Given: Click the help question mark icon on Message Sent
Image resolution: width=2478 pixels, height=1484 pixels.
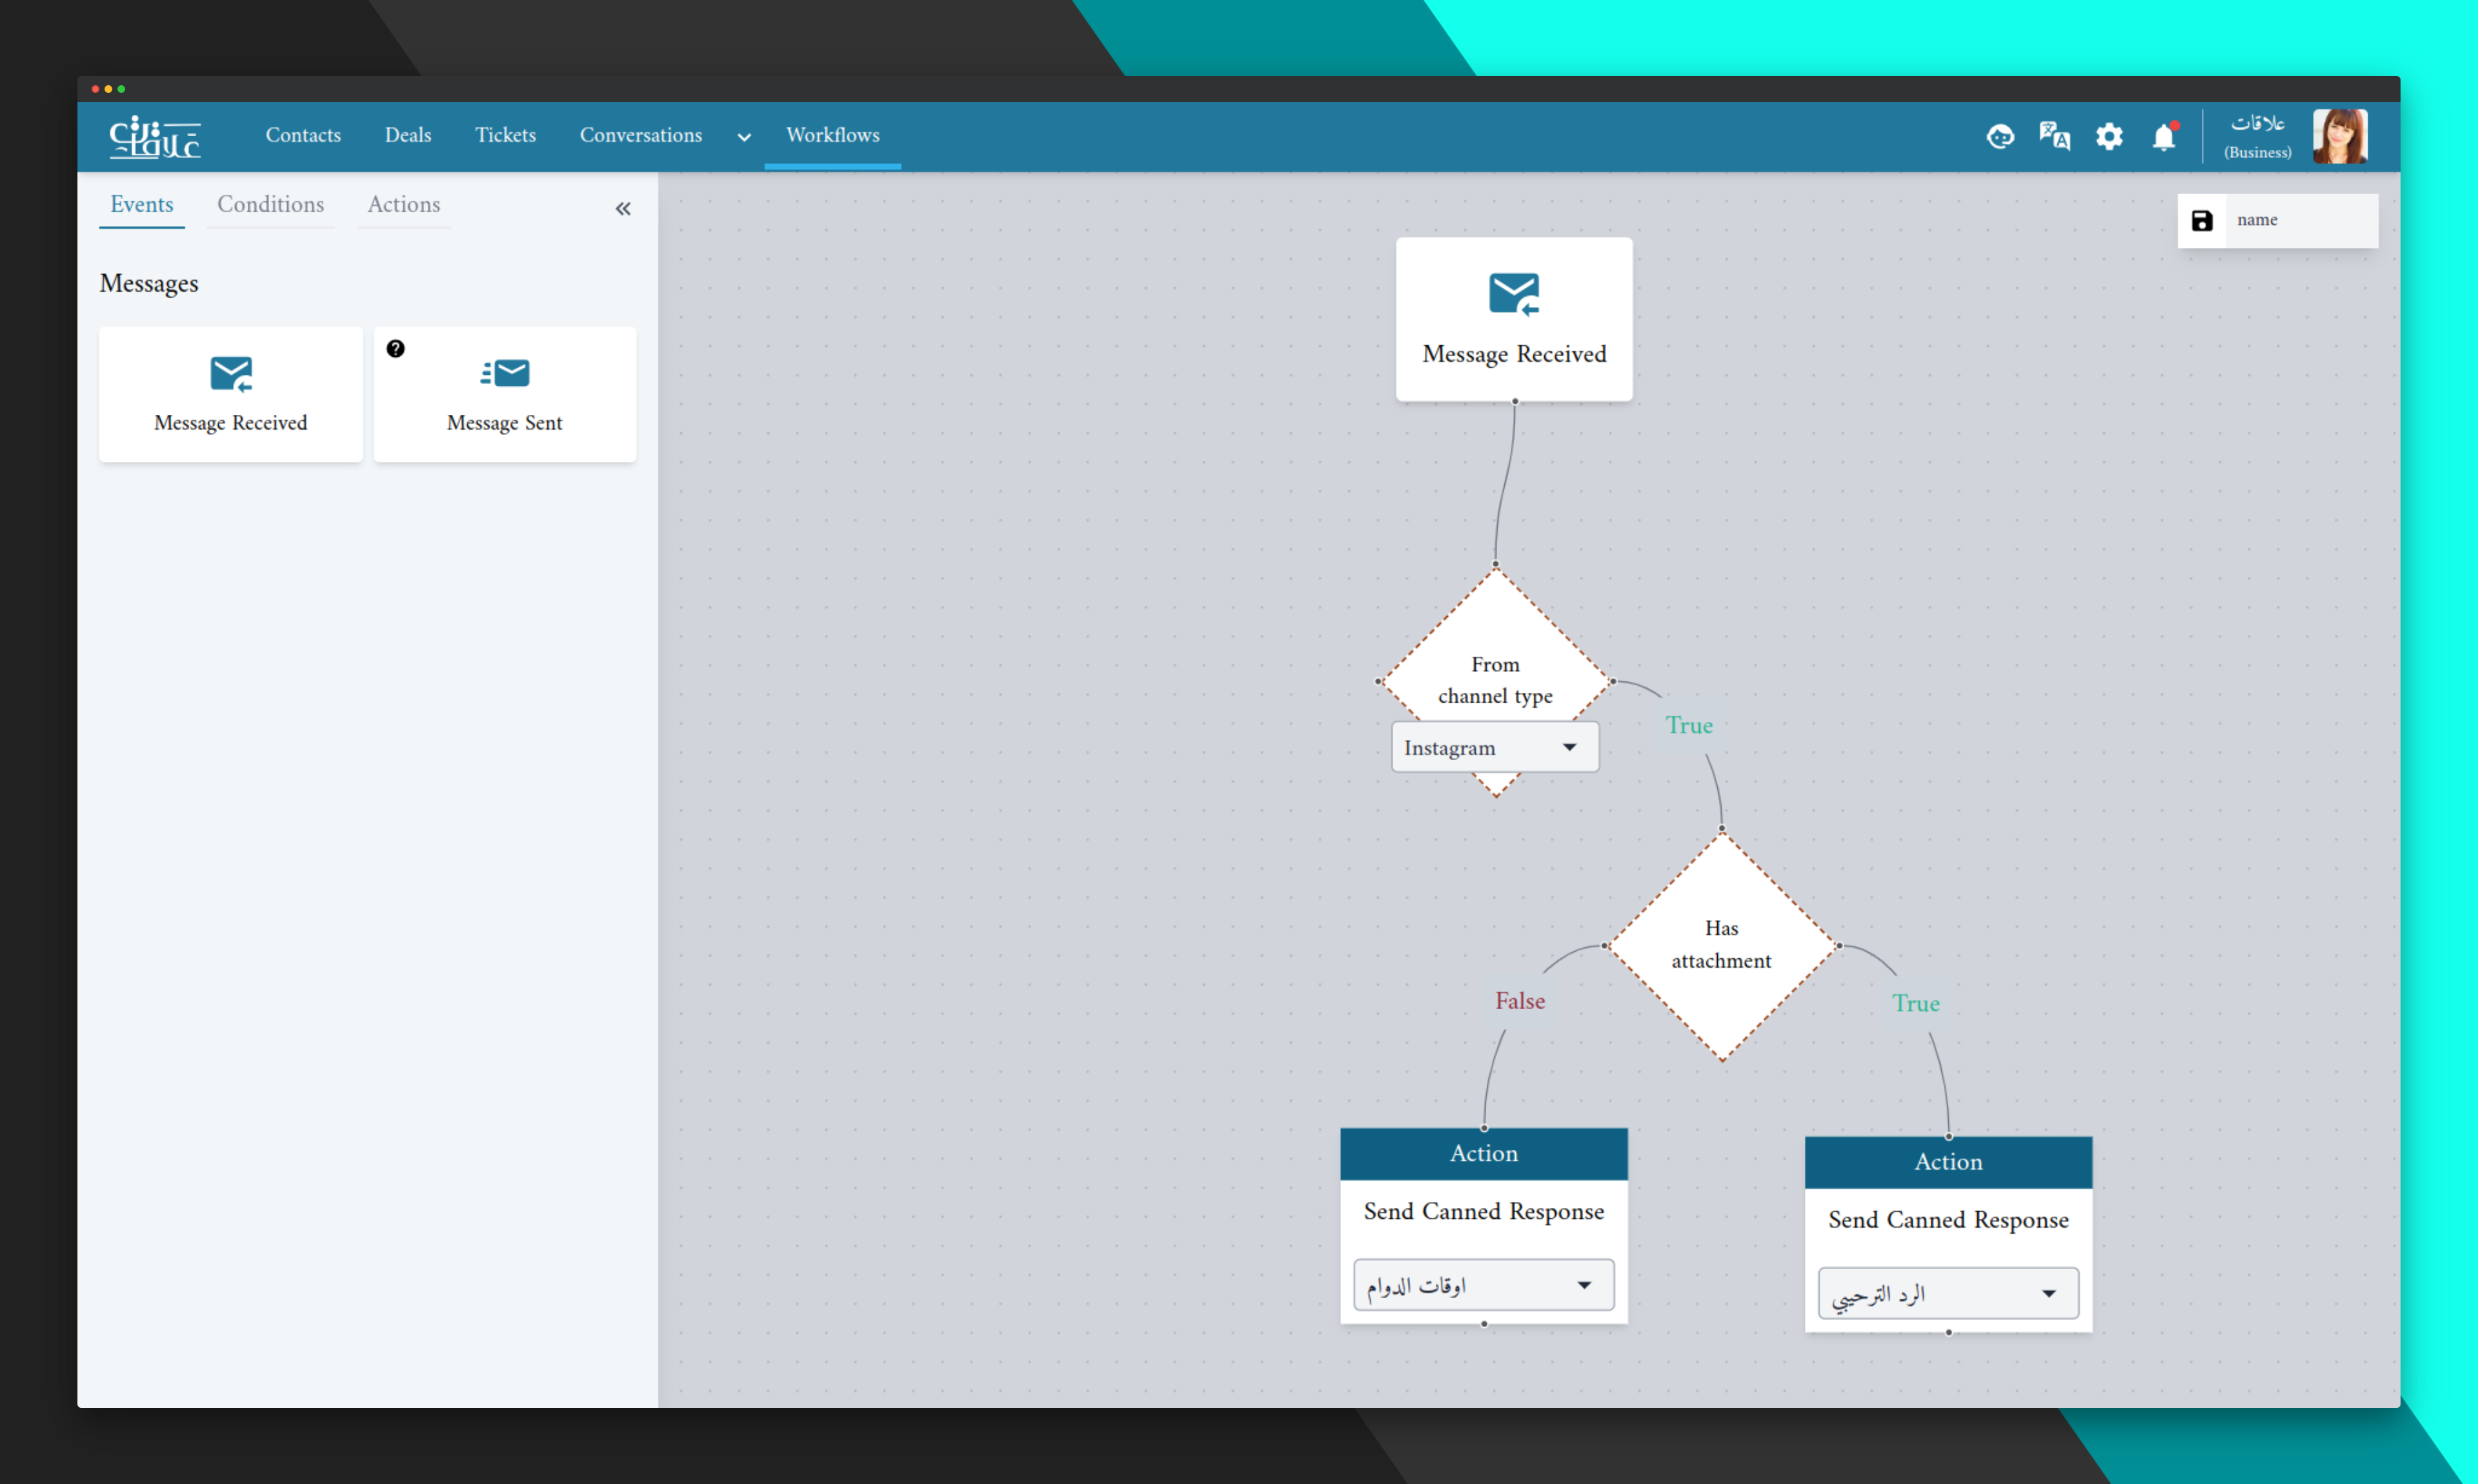Looking at the screenshot, I should click(x=394, y=348).
